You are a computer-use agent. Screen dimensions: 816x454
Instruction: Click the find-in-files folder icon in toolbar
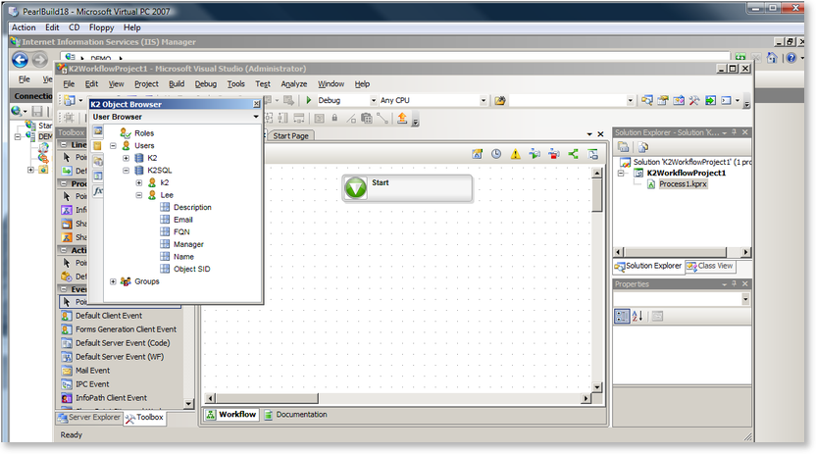[500, 100]
